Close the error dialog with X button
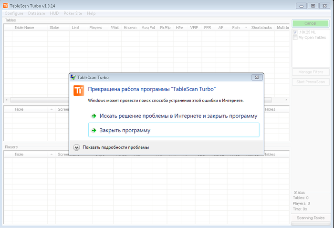This screenshot has height=228, width=334. [x=257, y=77]
